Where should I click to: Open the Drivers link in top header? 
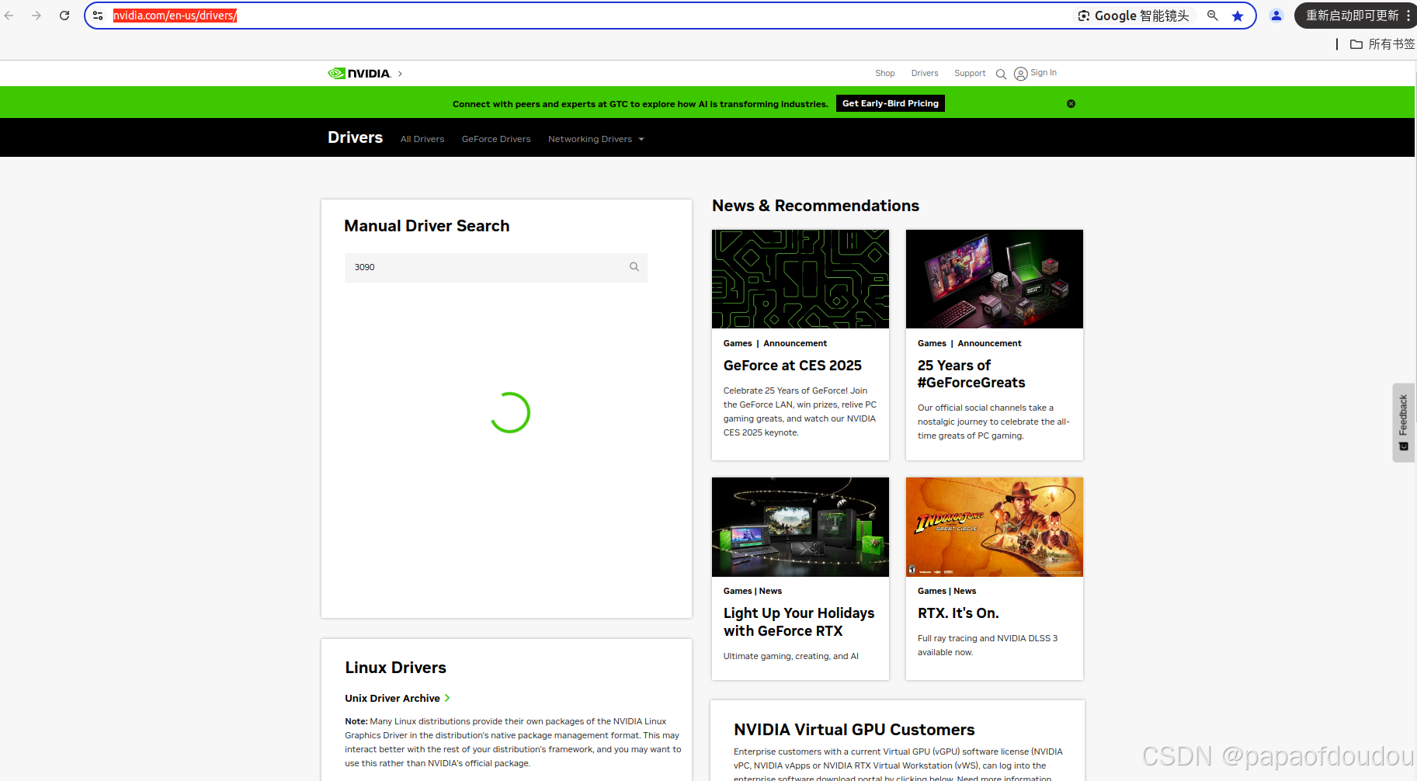[x=925, y=73]
